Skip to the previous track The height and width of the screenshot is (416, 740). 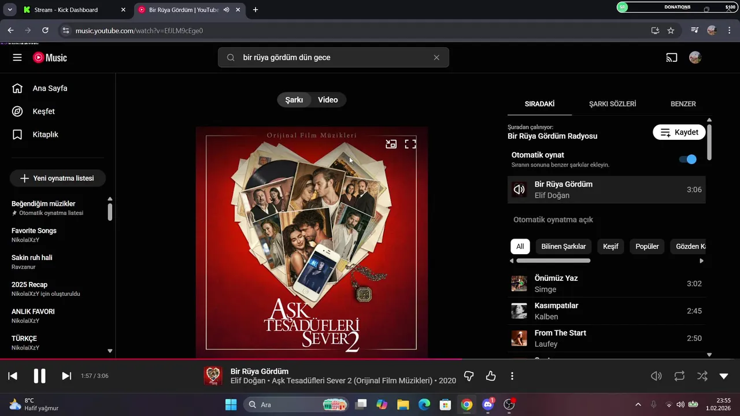click(13, 376)
